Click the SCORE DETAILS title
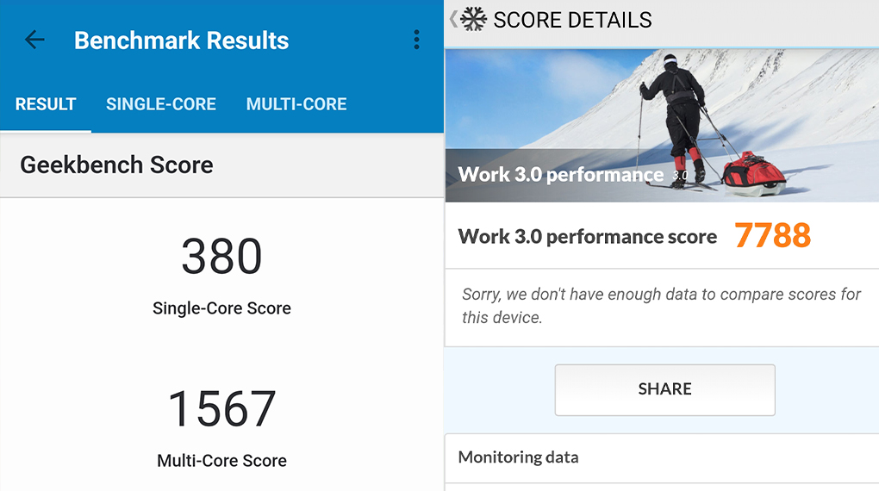This screenshot has height=491, width=879. click(x=572, y=19)
